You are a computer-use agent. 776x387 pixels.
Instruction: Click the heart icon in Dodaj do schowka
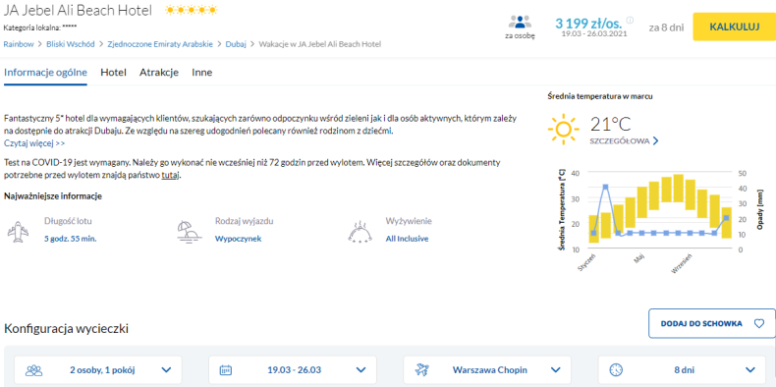point(759,324)
